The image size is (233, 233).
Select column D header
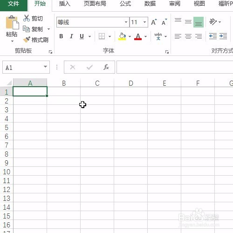pyautogui.click(x=131, y=83)
